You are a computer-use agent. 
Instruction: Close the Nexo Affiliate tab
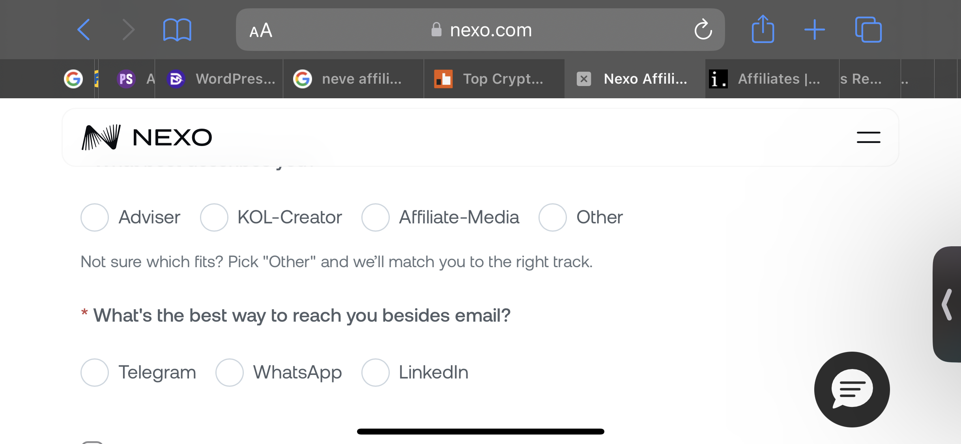[x=584, y=79]
